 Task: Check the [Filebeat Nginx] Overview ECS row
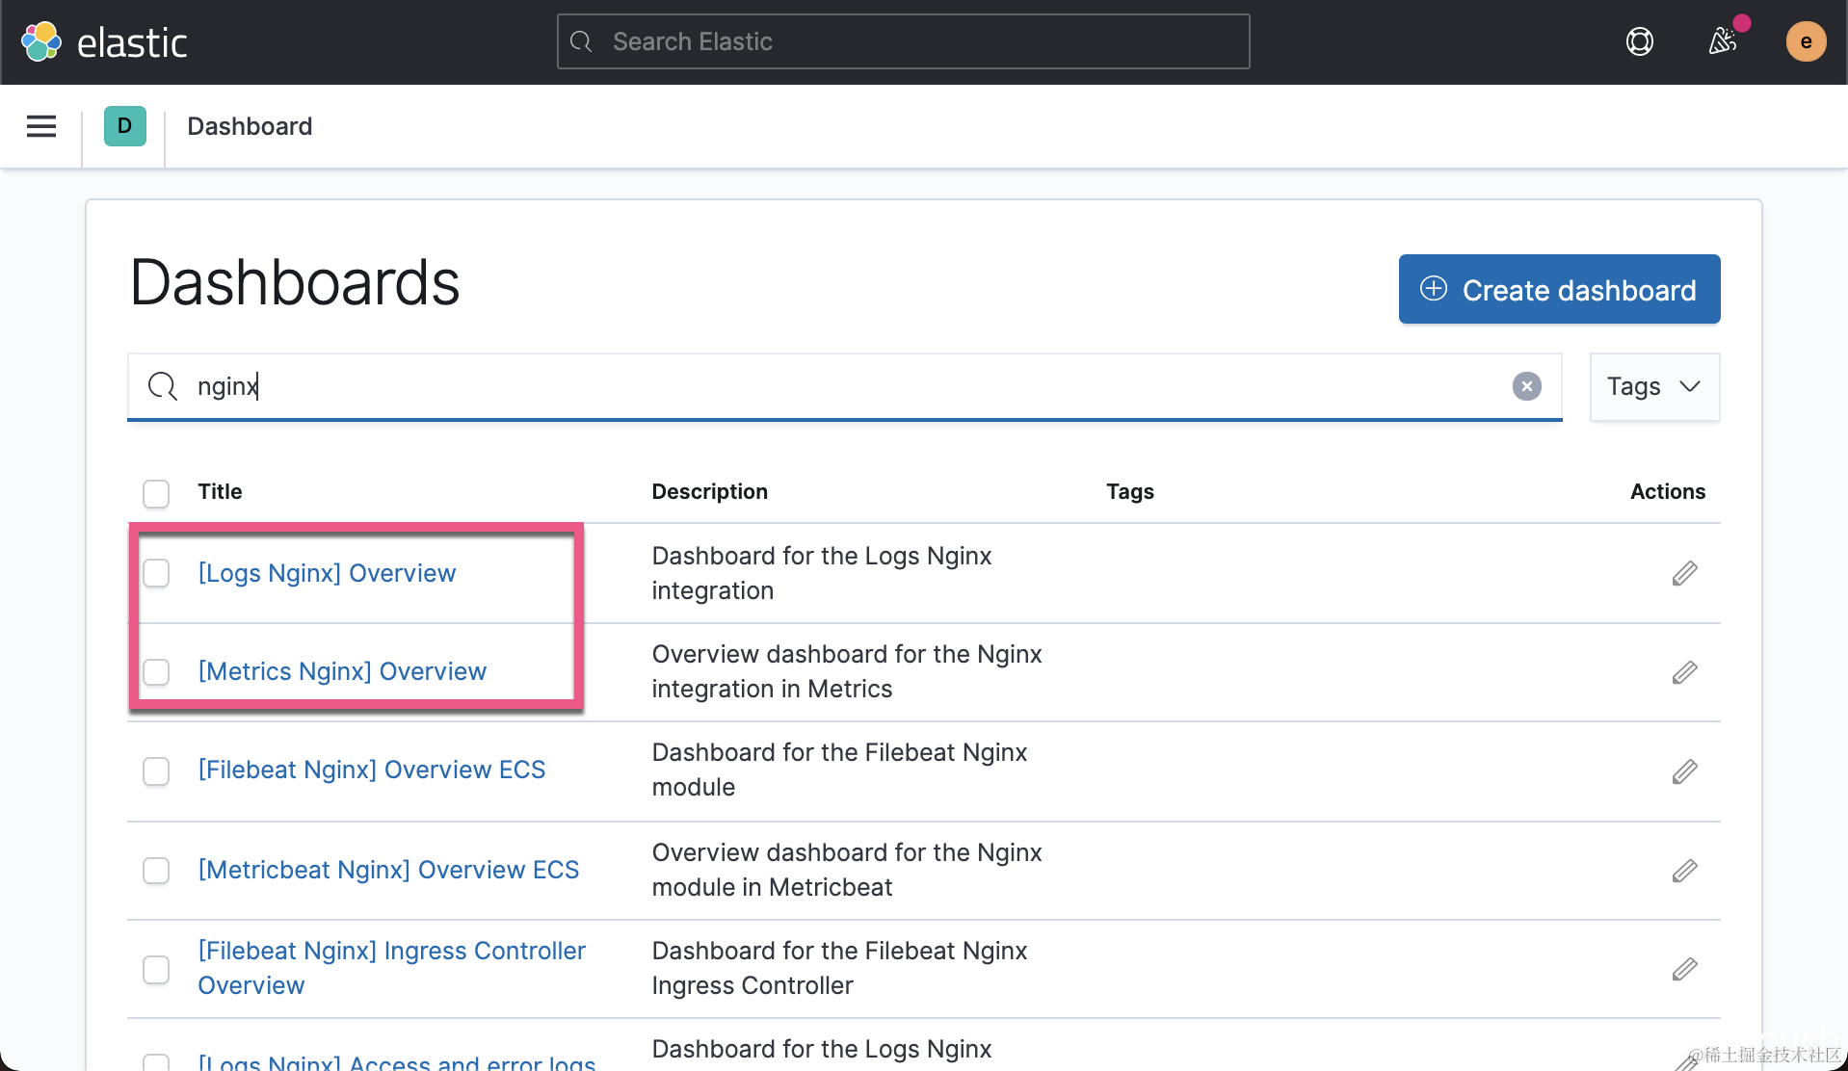[x=156, y=771]
